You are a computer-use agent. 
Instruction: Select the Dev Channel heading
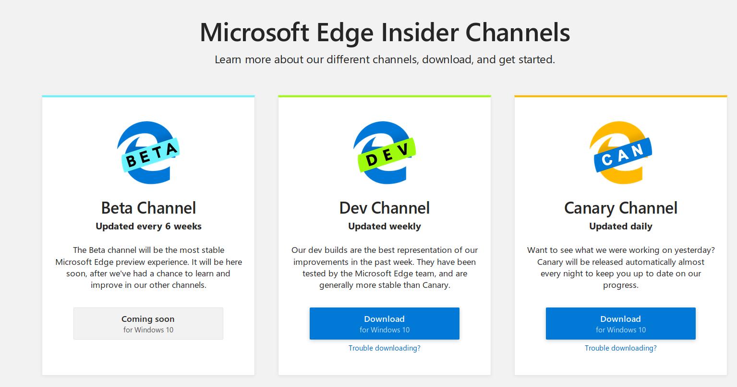pos(385,208)
